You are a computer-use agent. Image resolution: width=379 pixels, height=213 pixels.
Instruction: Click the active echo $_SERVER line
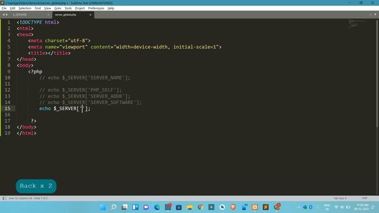coord(65,108)
